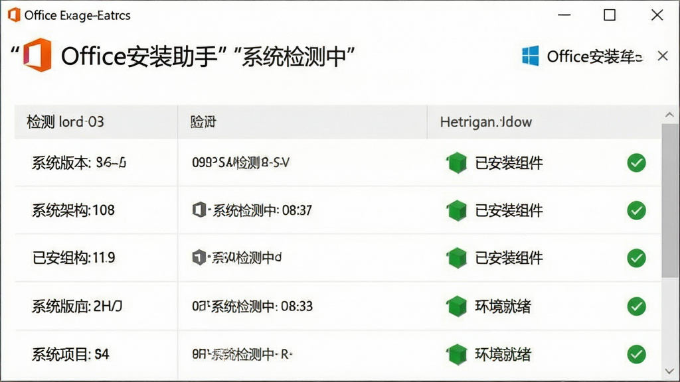Click the vertical scrollbar thumb

click(x=670, y=200)
